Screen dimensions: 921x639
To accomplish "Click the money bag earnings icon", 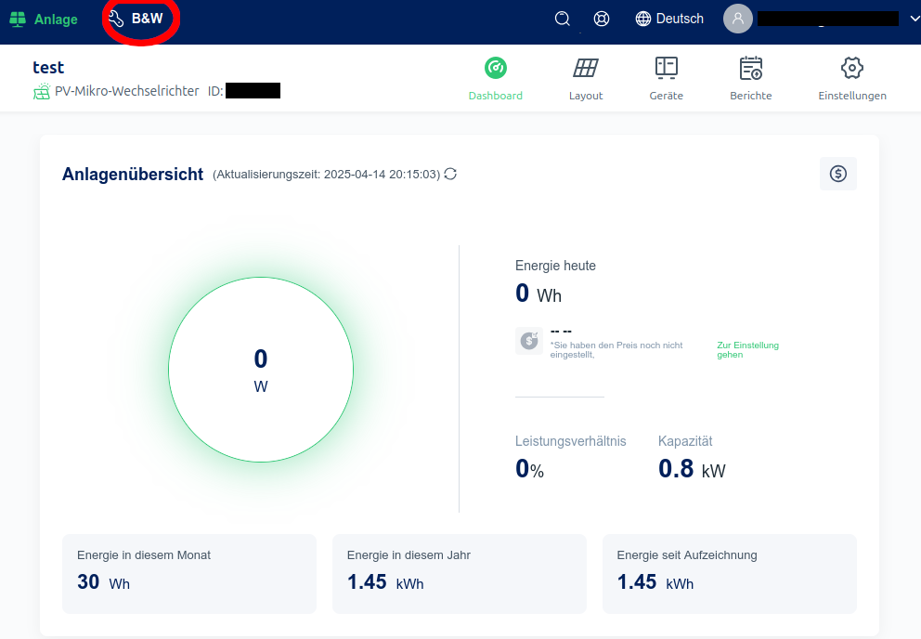I will (x=529, y=340).
